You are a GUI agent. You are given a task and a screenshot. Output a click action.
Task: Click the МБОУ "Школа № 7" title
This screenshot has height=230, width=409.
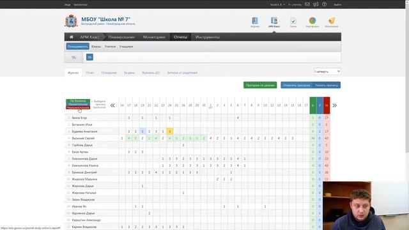pyautogui.click(x=105, y=19)
